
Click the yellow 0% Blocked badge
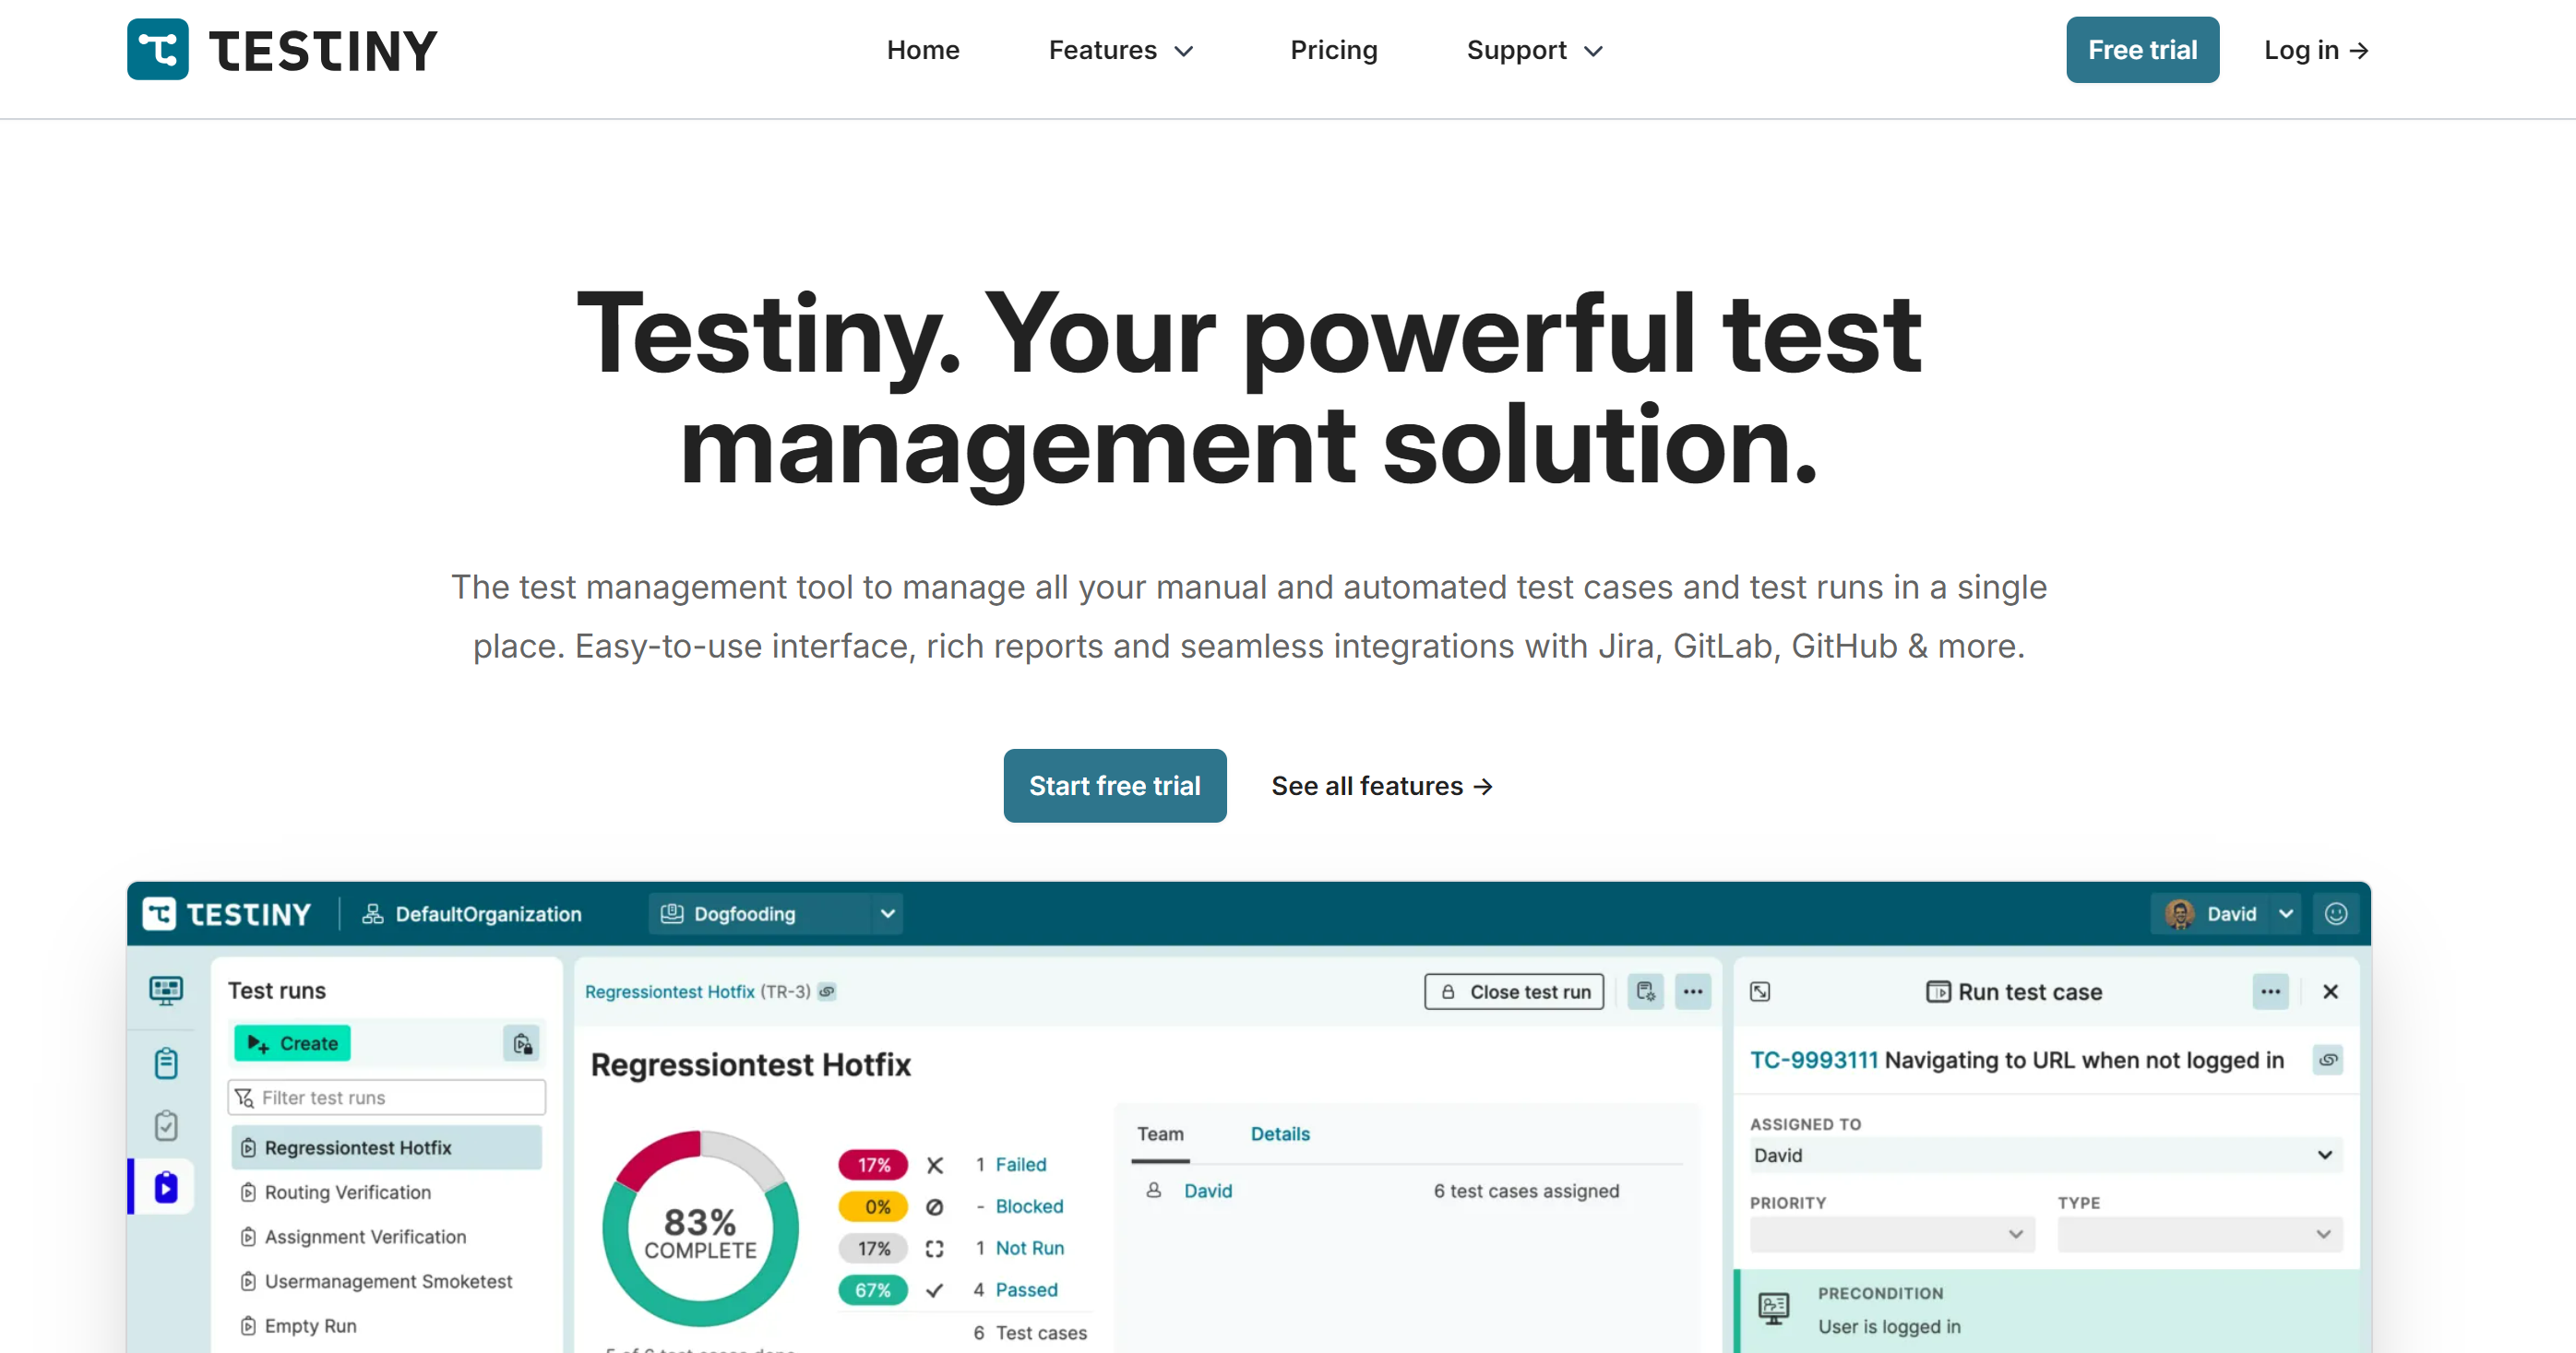[x=872, y=1206]
